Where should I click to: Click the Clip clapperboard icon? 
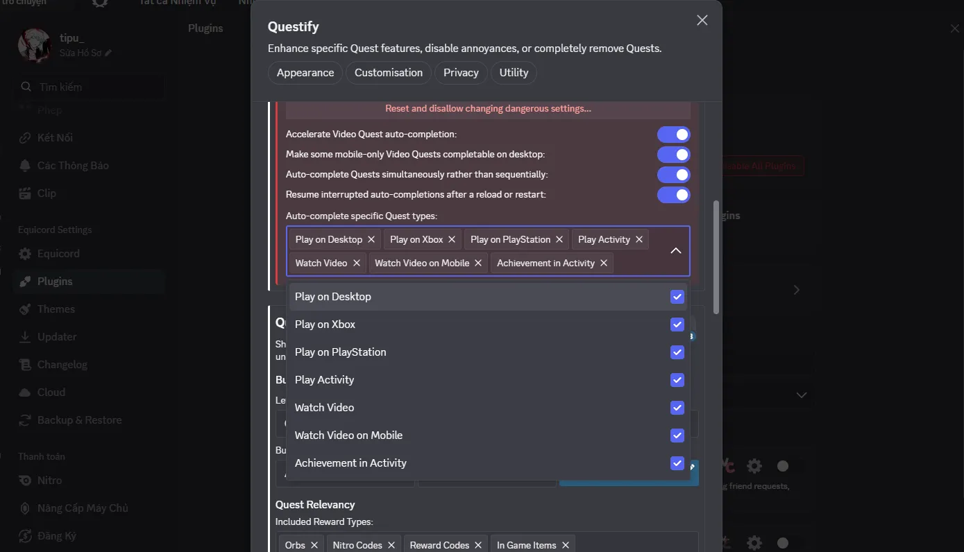tap(25, 193)
